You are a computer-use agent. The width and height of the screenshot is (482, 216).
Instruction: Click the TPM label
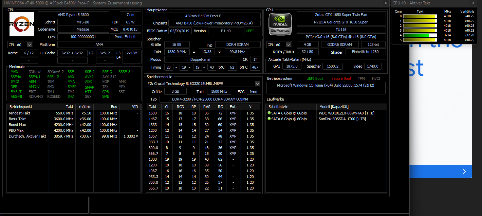[x=361, y=78]
